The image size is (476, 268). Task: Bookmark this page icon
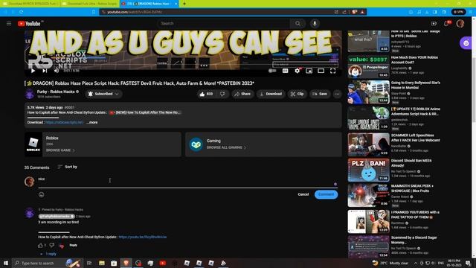(94, 12)
